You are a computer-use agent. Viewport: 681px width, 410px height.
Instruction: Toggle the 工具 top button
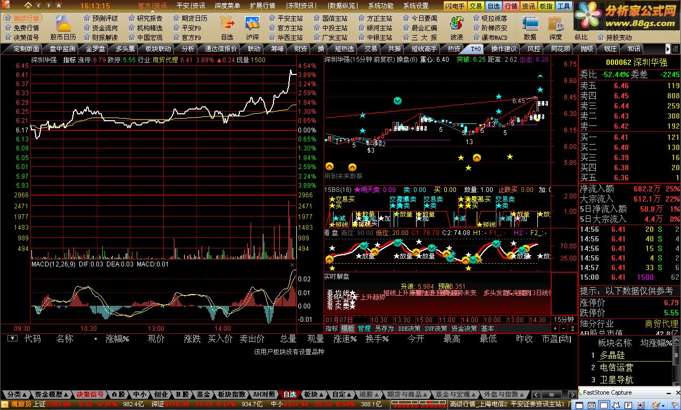click(x=563, y=6)
